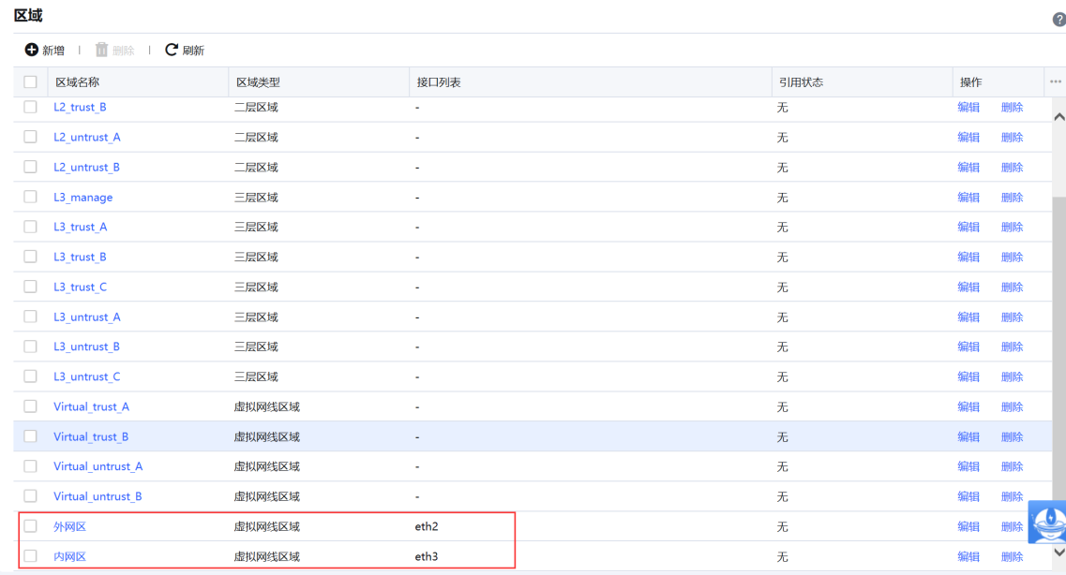Viewport: 1066px width, 575px height.
Task: Check the box for 外网区 row
Action: [x=30, y=526]
